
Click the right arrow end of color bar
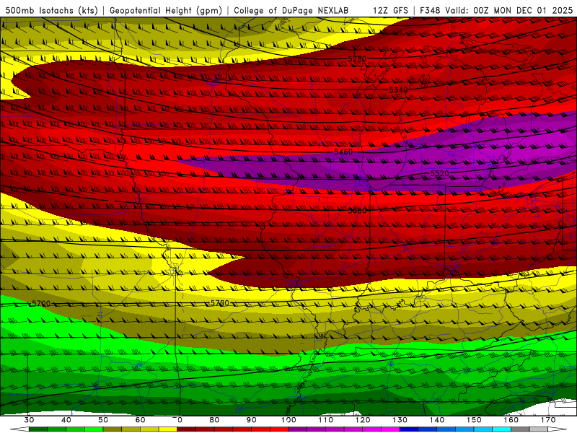[557, 429]
